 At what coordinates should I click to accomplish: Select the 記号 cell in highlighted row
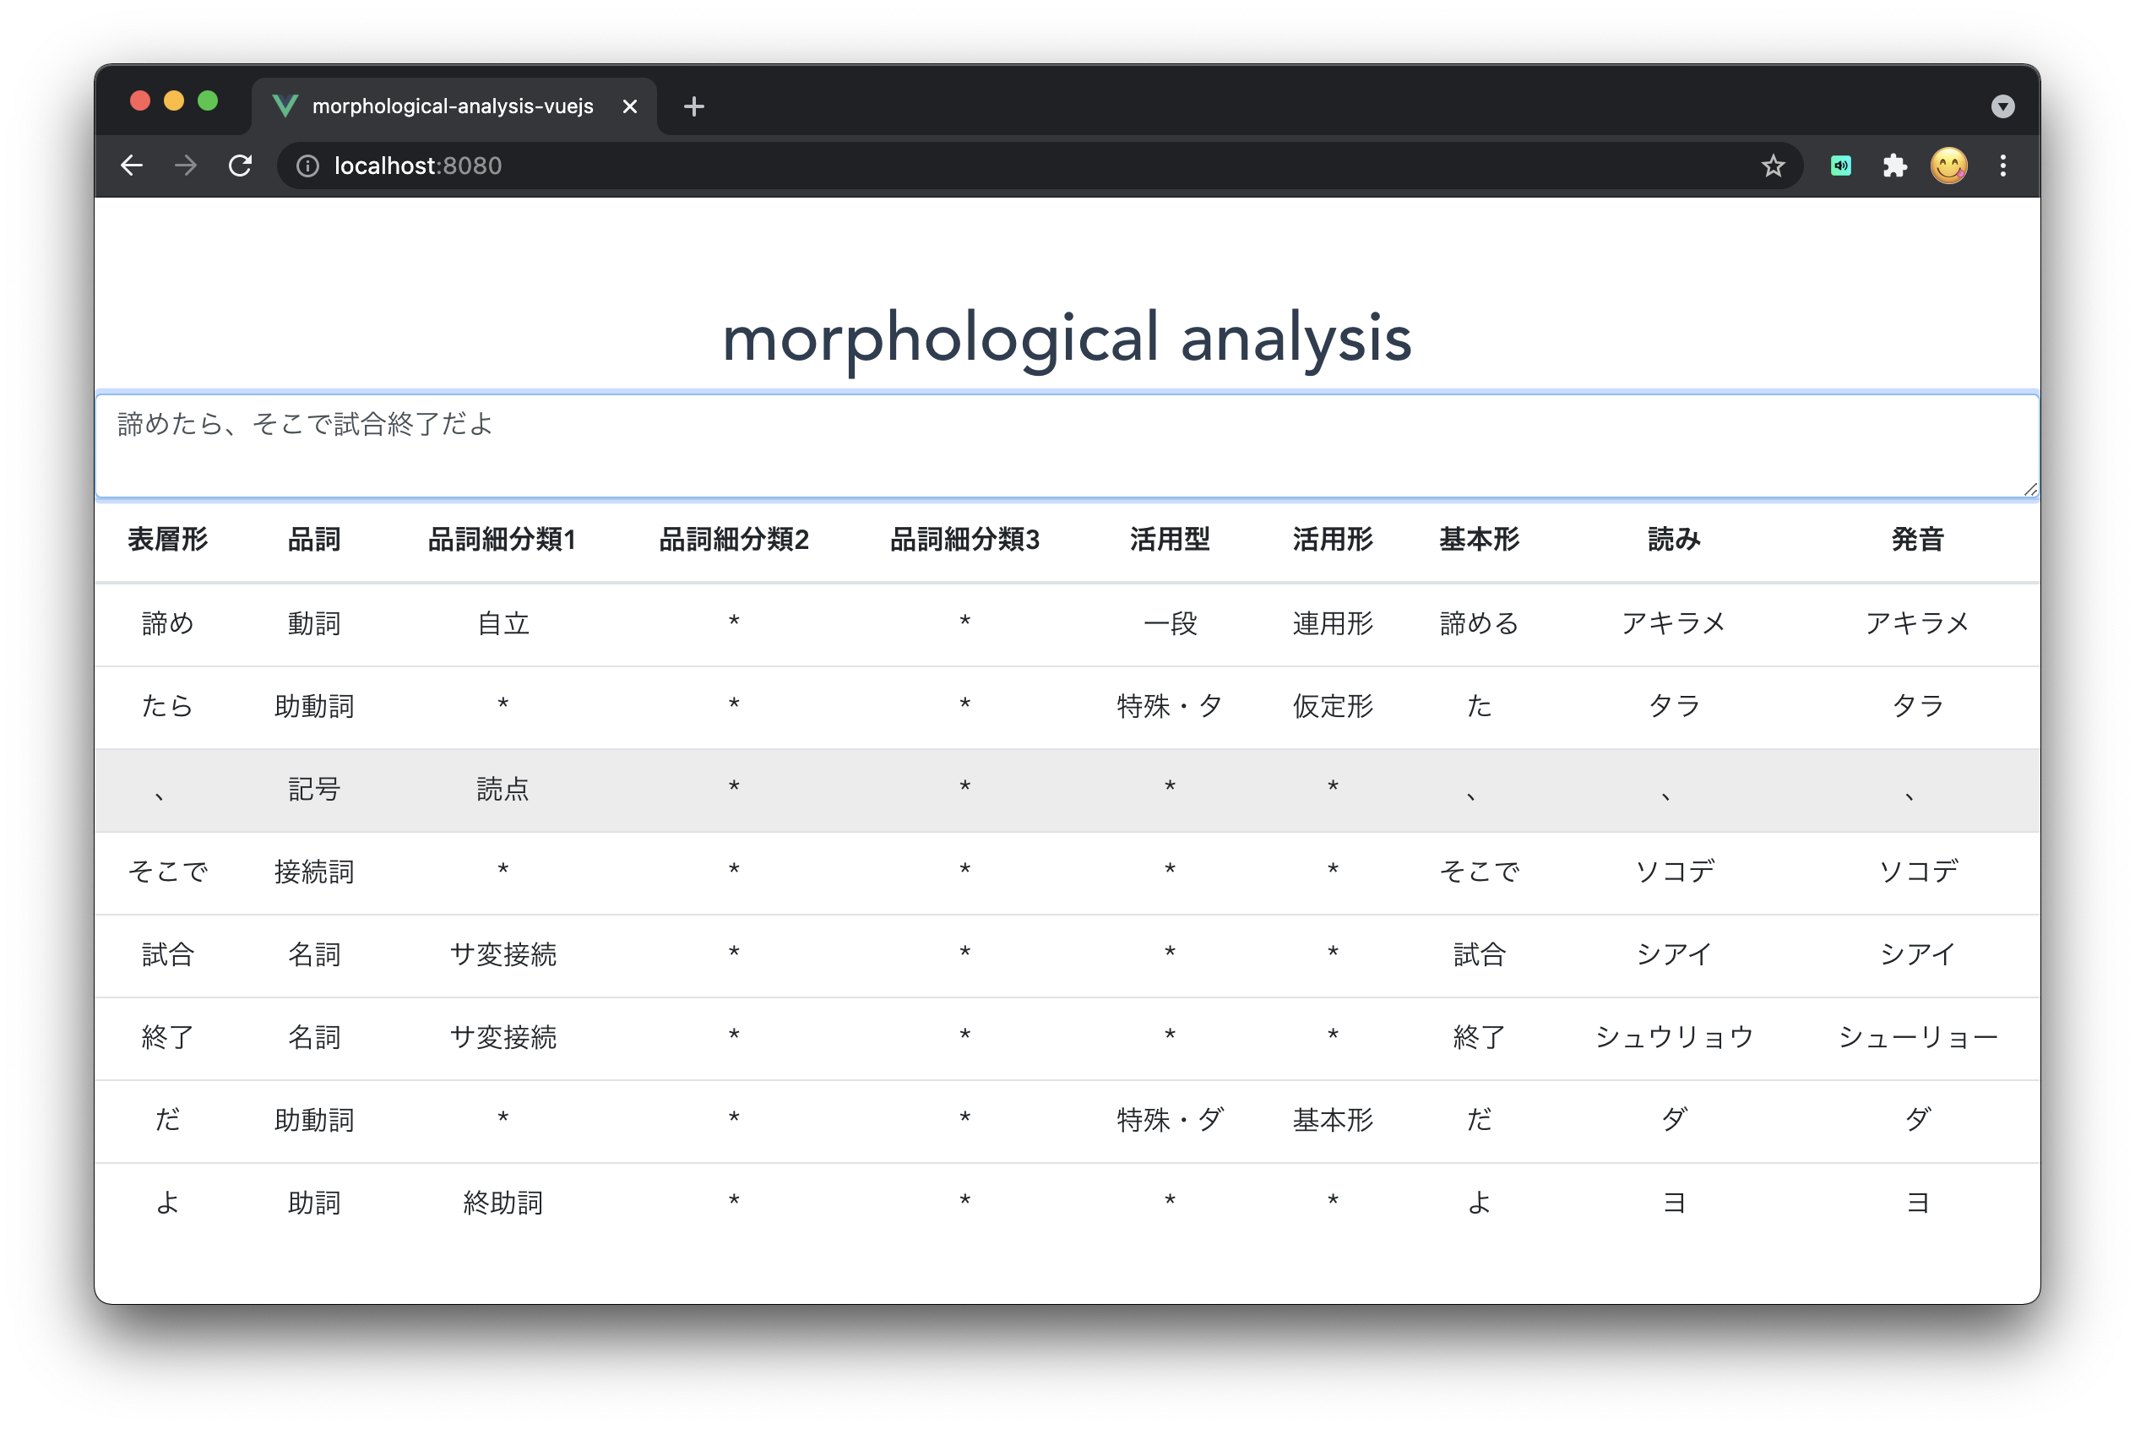[x=314, y=789]
